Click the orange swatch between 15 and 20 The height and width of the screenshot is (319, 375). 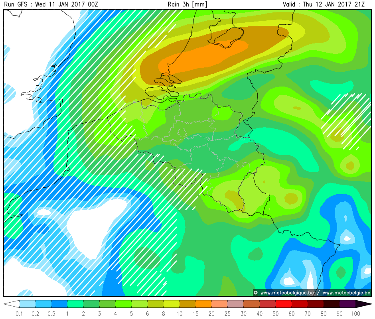coord(203,304)
